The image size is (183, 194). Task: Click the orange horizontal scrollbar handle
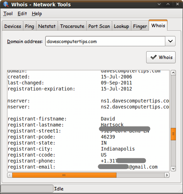pyautogui.click(x=64, y=175)
